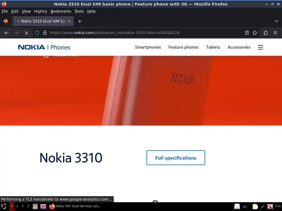Open the Feature phones nav link
The width and height of the screenshot is (282, 211).
point(183,47)
